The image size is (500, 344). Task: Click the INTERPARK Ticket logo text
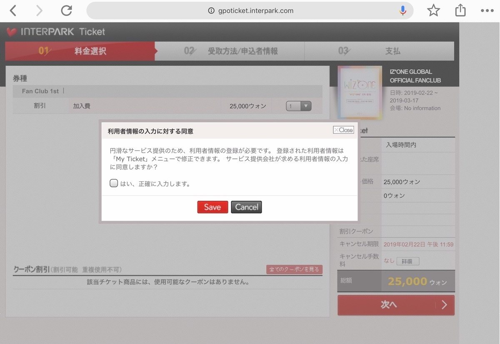[x=62, y=32]
